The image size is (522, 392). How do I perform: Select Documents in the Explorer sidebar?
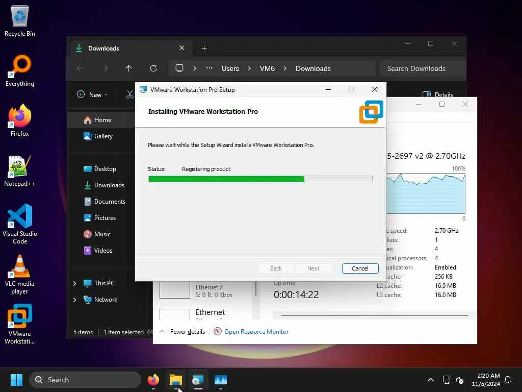coord(102,201)
